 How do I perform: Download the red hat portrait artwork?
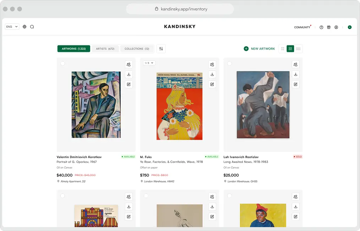point(296,207)
